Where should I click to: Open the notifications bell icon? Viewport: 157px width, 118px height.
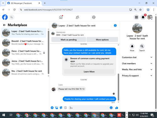point(143,17)
